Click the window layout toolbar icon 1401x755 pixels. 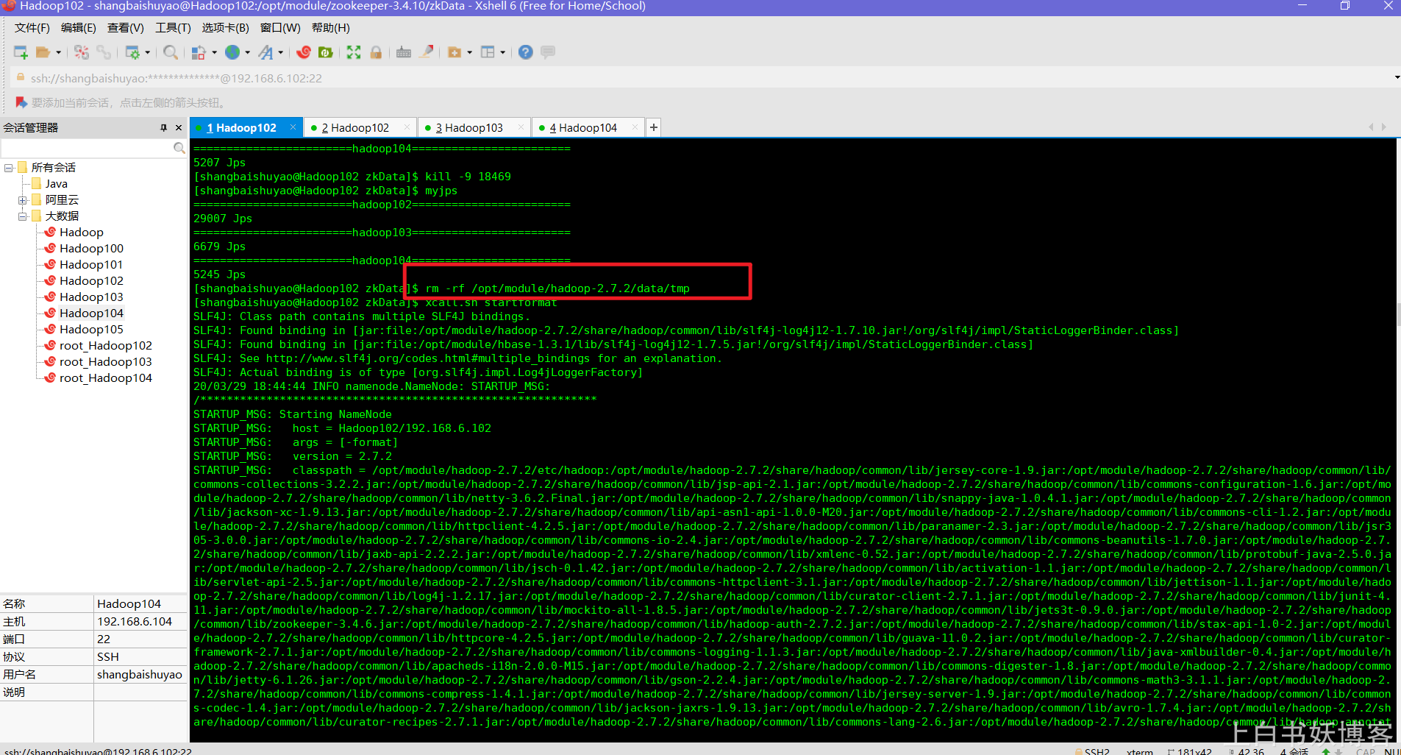[x=488, y=52]
